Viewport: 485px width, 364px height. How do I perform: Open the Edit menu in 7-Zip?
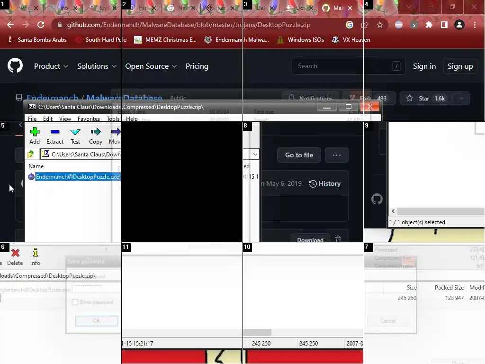48,118
